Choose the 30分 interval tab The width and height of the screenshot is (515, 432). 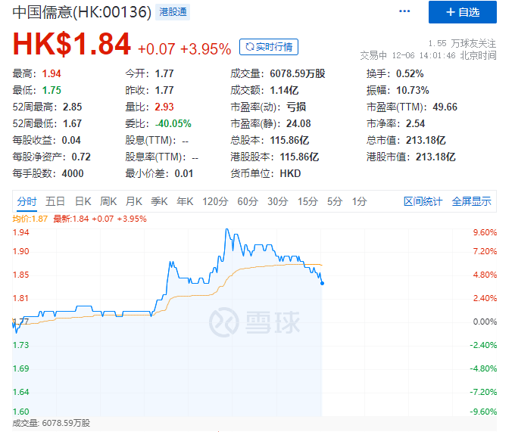pos(277,201)
